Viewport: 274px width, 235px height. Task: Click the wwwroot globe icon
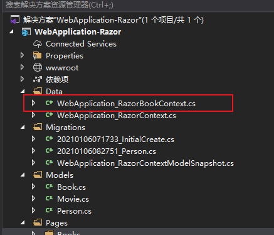pos(38,67)
